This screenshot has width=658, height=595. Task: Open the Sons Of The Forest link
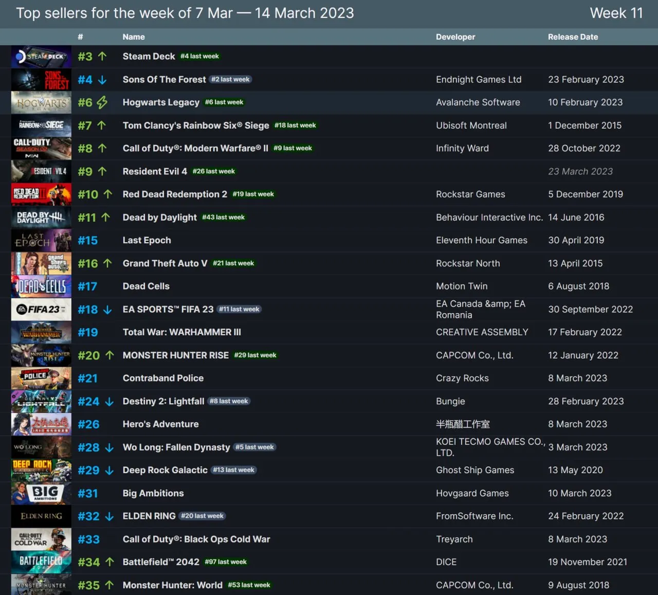point(164,79)
